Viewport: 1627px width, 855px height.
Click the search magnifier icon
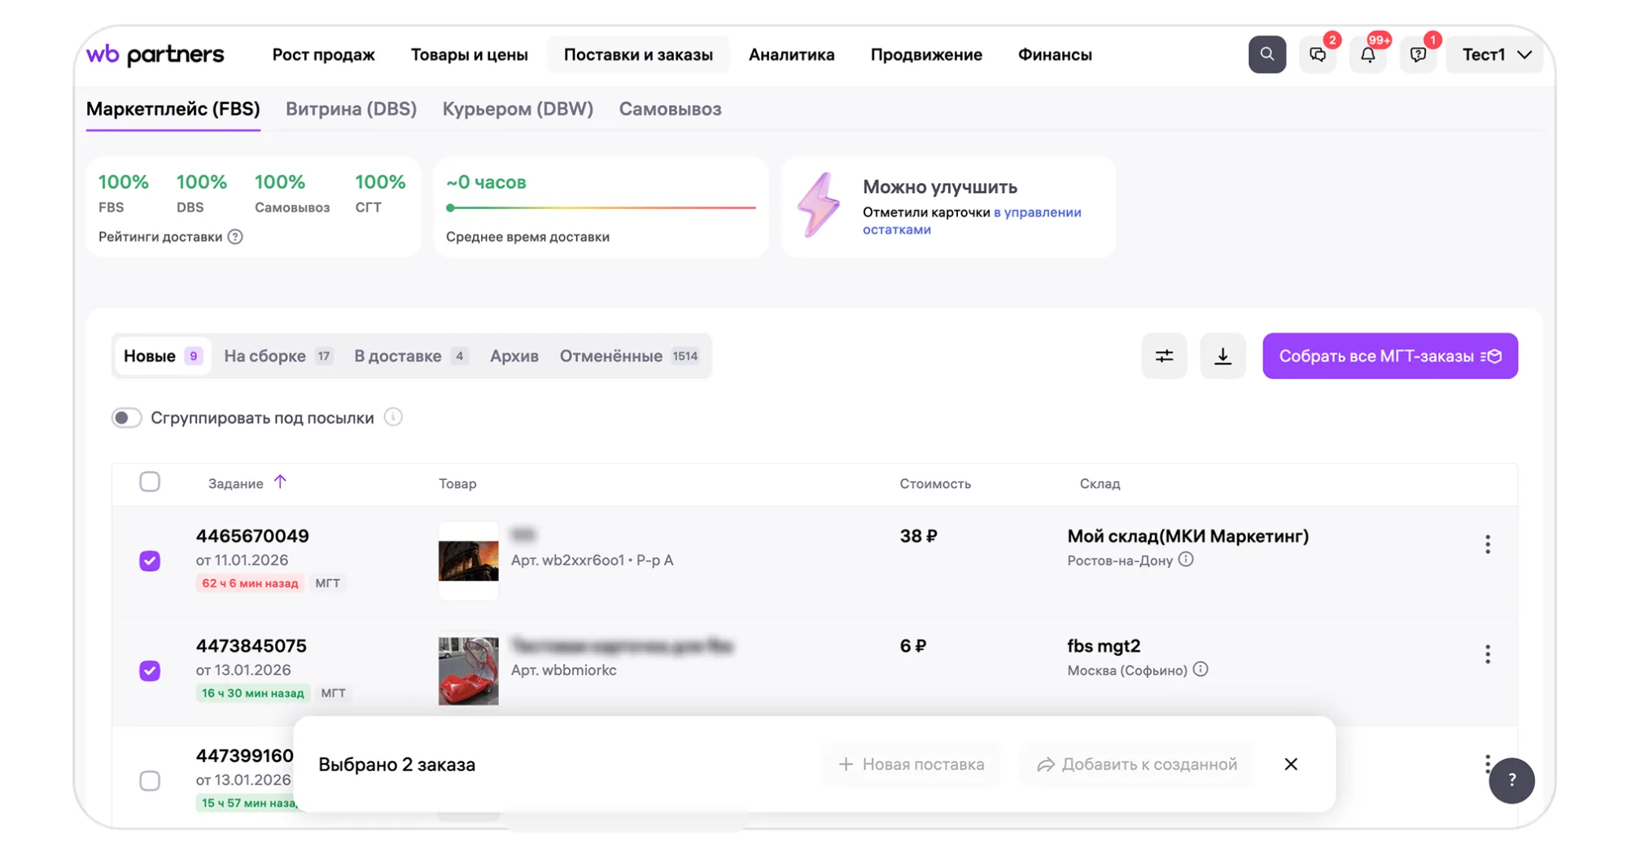coord(1266,55)
